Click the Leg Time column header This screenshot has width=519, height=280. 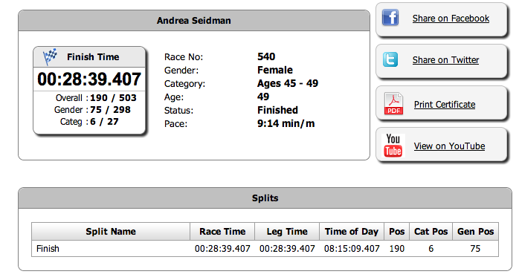click(x=287, y=232)
